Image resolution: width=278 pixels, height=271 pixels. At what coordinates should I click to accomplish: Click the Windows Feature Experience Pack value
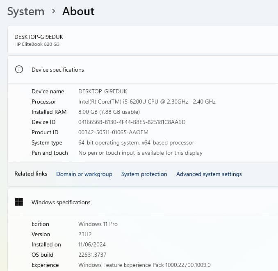coord(144,265)
